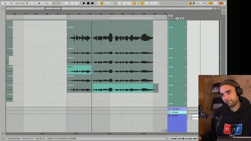251x141 pixels.
Task: Open the Master output 1/2 dropdown
Action: pos(193,119)
